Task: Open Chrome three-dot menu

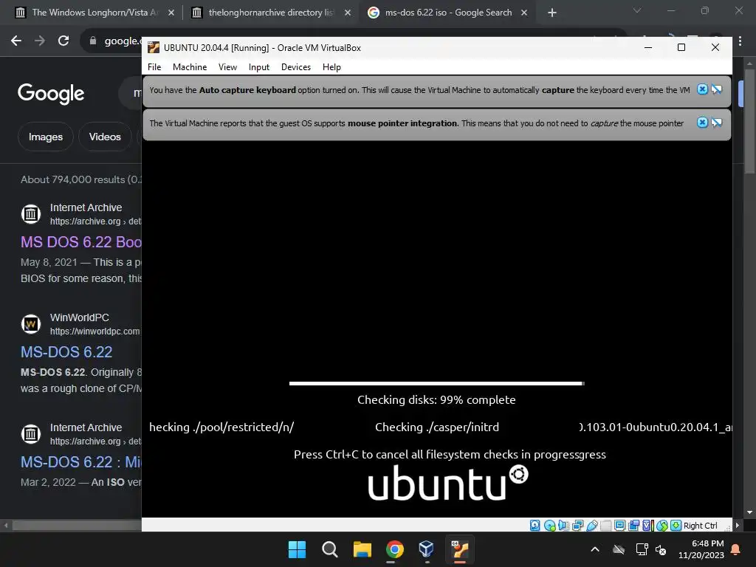Action: [x=740, y=41]
